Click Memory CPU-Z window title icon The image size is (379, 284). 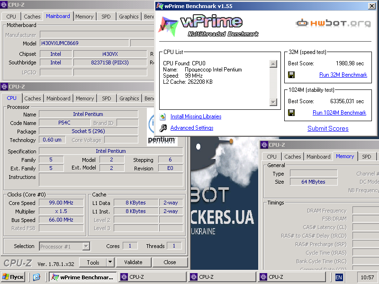264,145
